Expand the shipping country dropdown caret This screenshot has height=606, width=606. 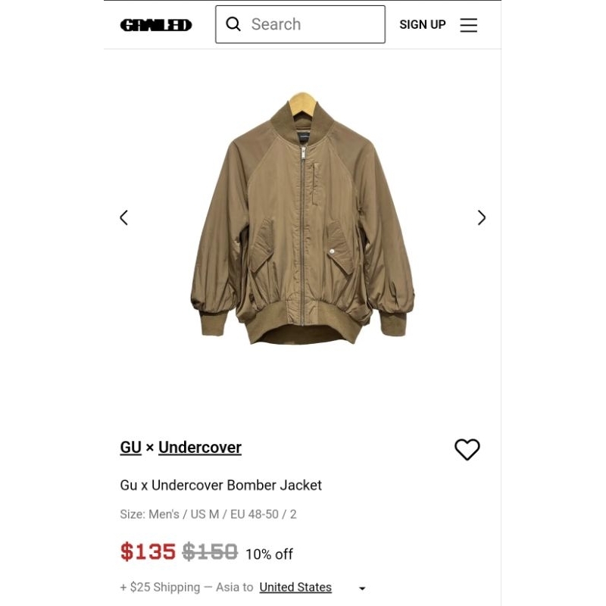point(362,589)
